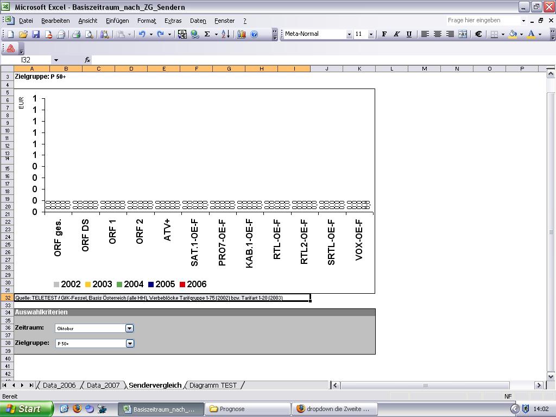This screenshot has height=417, width=556.
Task: Click the Start button on the taskbar
Action: coord(27,409)
